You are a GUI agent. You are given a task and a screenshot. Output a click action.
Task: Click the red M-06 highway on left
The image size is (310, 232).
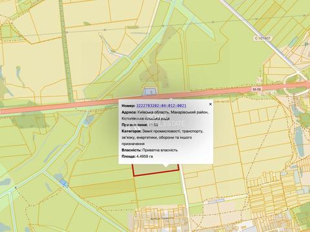tap(43, 108)
